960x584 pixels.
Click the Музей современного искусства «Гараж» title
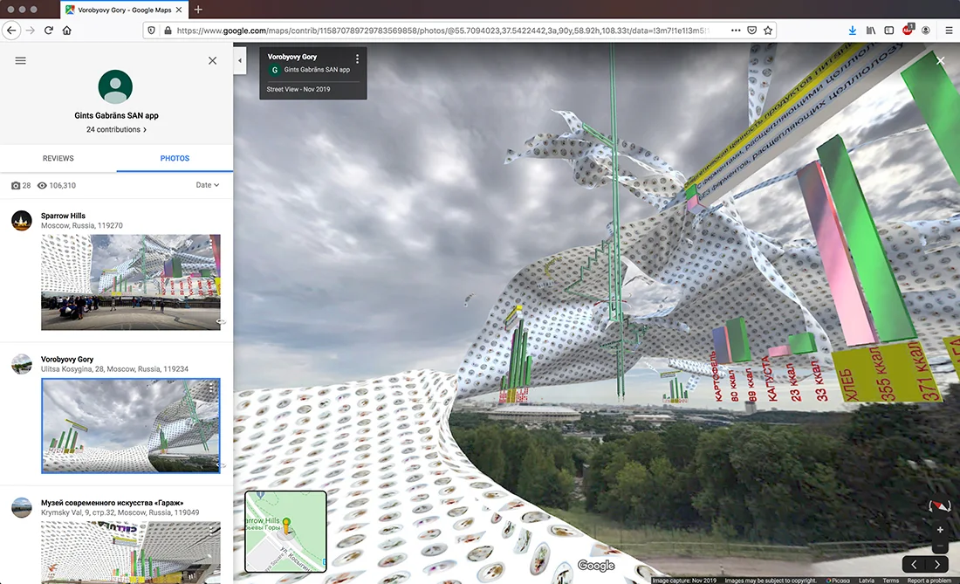click(112, 503)
